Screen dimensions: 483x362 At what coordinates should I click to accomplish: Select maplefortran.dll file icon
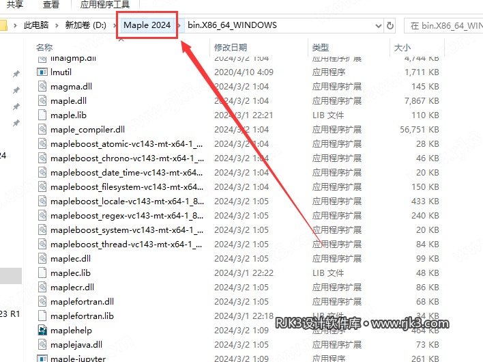[42, 301]
